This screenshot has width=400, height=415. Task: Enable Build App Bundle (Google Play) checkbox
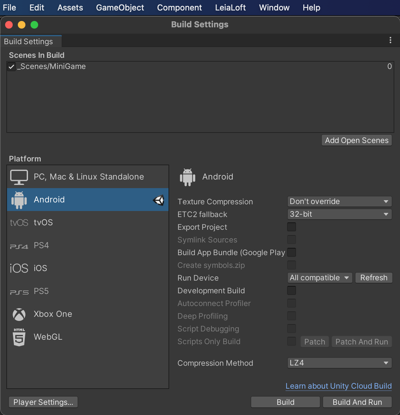click(292, 252)
